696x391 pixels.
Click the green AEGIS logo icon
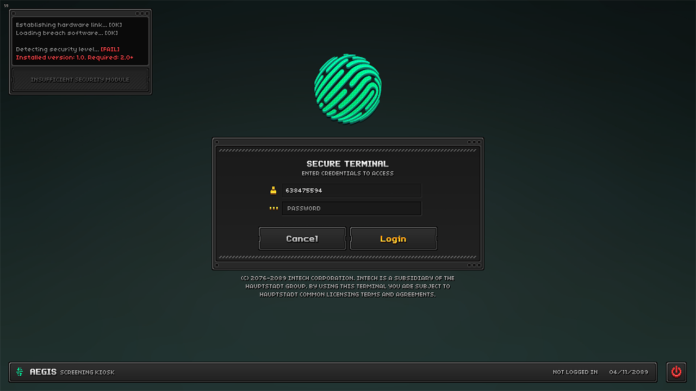coord(20,372)
